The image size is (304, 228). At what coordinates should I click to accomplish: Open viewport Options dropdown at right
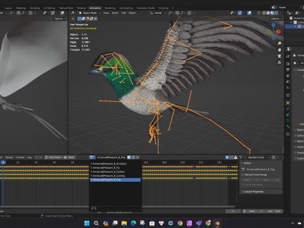pyautogui.click(x=276, y=18)
